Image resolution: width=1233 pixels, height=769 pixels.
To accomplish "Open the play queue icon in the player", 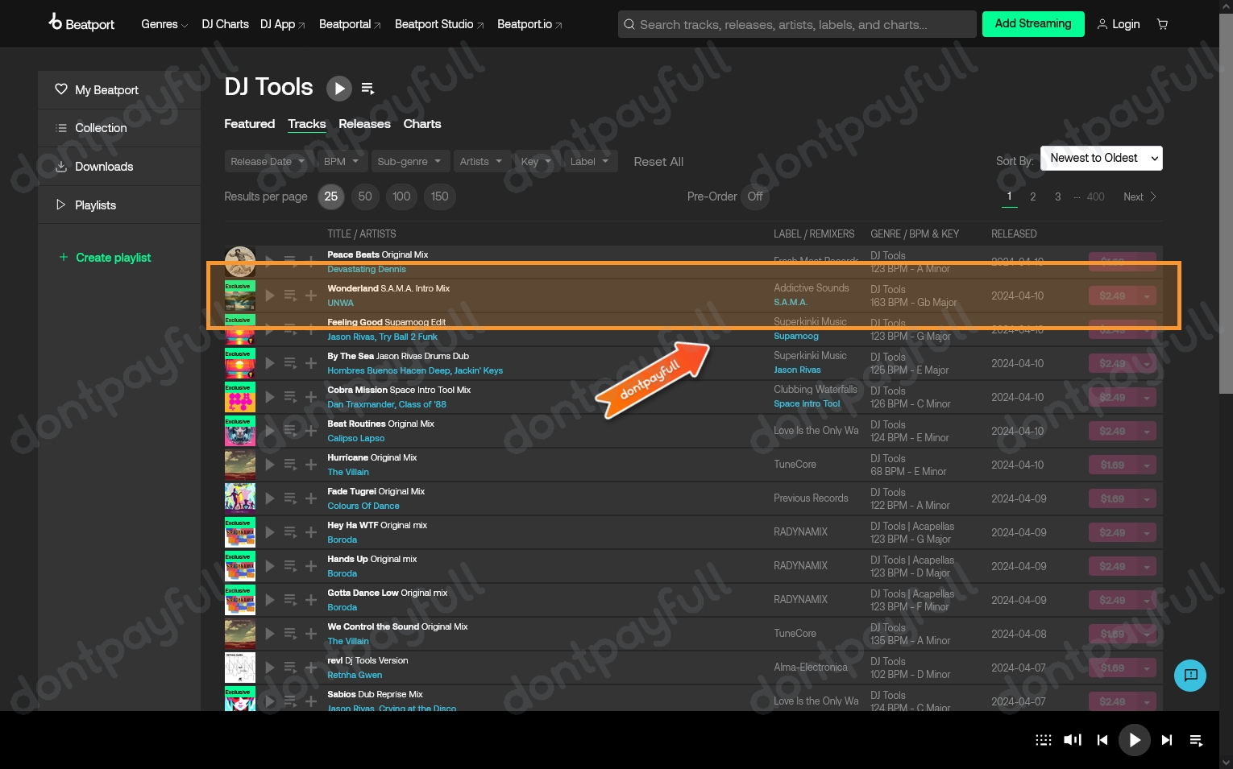I will click(x=1196, y=740).
